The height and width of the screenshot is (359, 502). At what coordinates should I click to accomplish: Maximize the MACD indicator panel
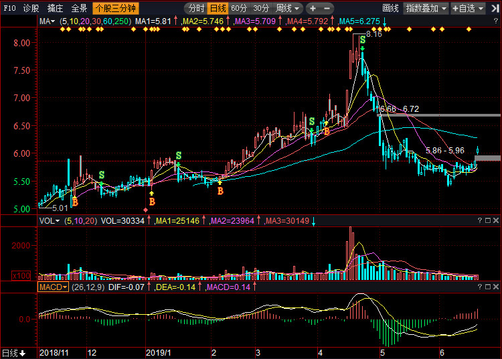click(x=488, y=287)
